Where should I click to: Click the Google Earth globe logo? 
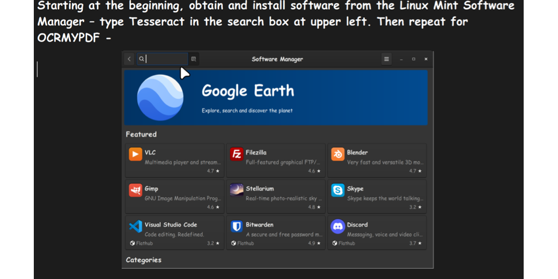(x=160, y=97)
